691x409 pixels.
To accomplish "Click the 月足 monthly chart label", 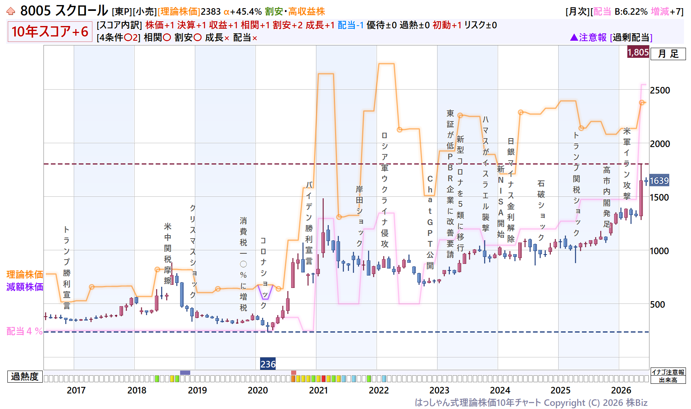I will 668,54.
